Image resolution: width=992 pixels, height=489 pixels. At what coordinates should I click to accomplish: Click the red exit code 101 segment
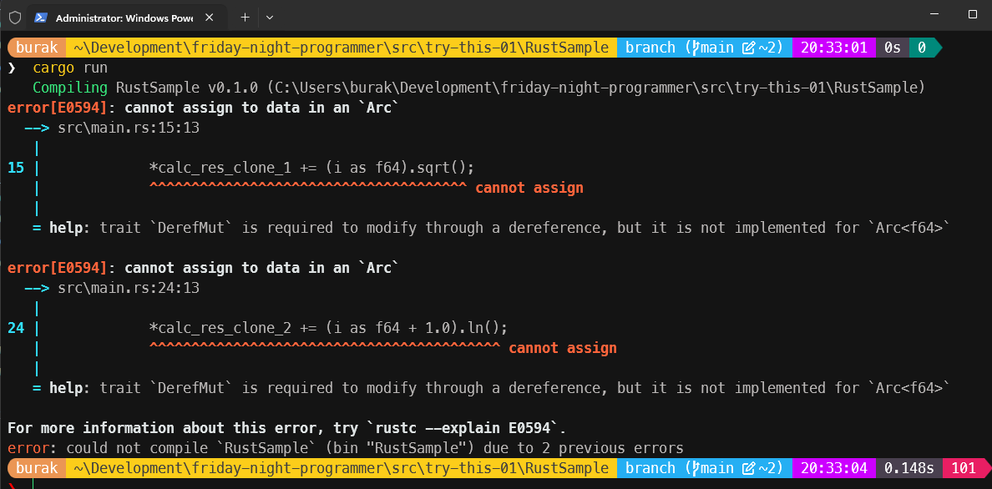964,468
